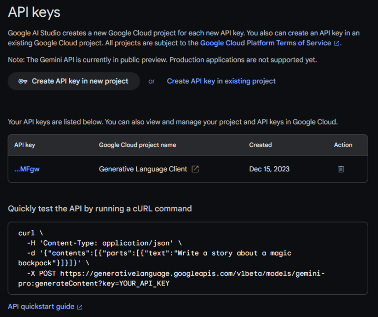Click the API keys page heading
Viewport: 378px width, 317px height.
tap(34, 12)
